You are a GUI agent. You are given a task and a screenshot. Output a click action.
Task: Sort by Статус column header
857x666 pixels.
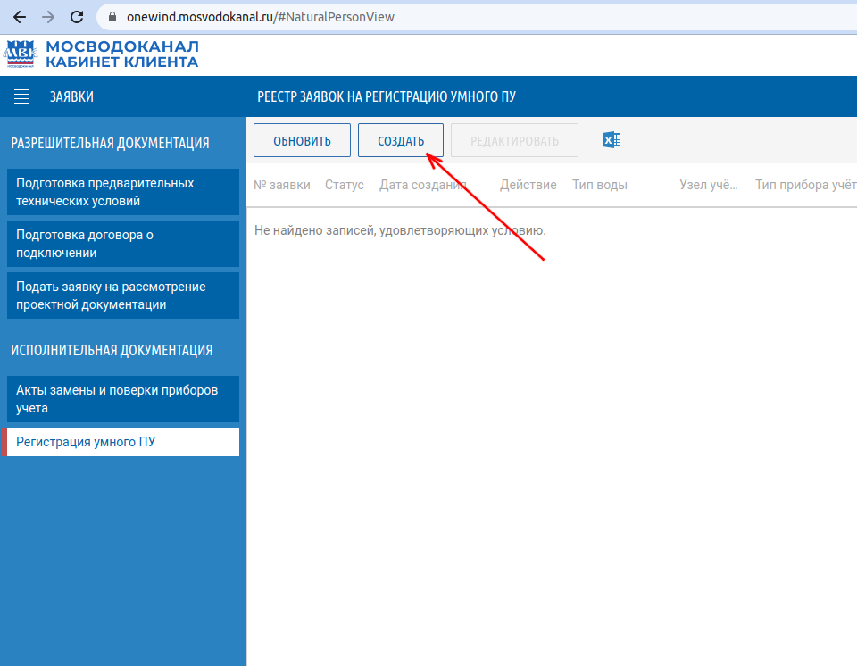tap(345, 185)
